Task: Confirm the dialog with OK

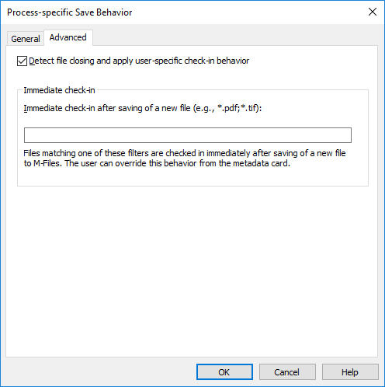Action: point(224,372)
